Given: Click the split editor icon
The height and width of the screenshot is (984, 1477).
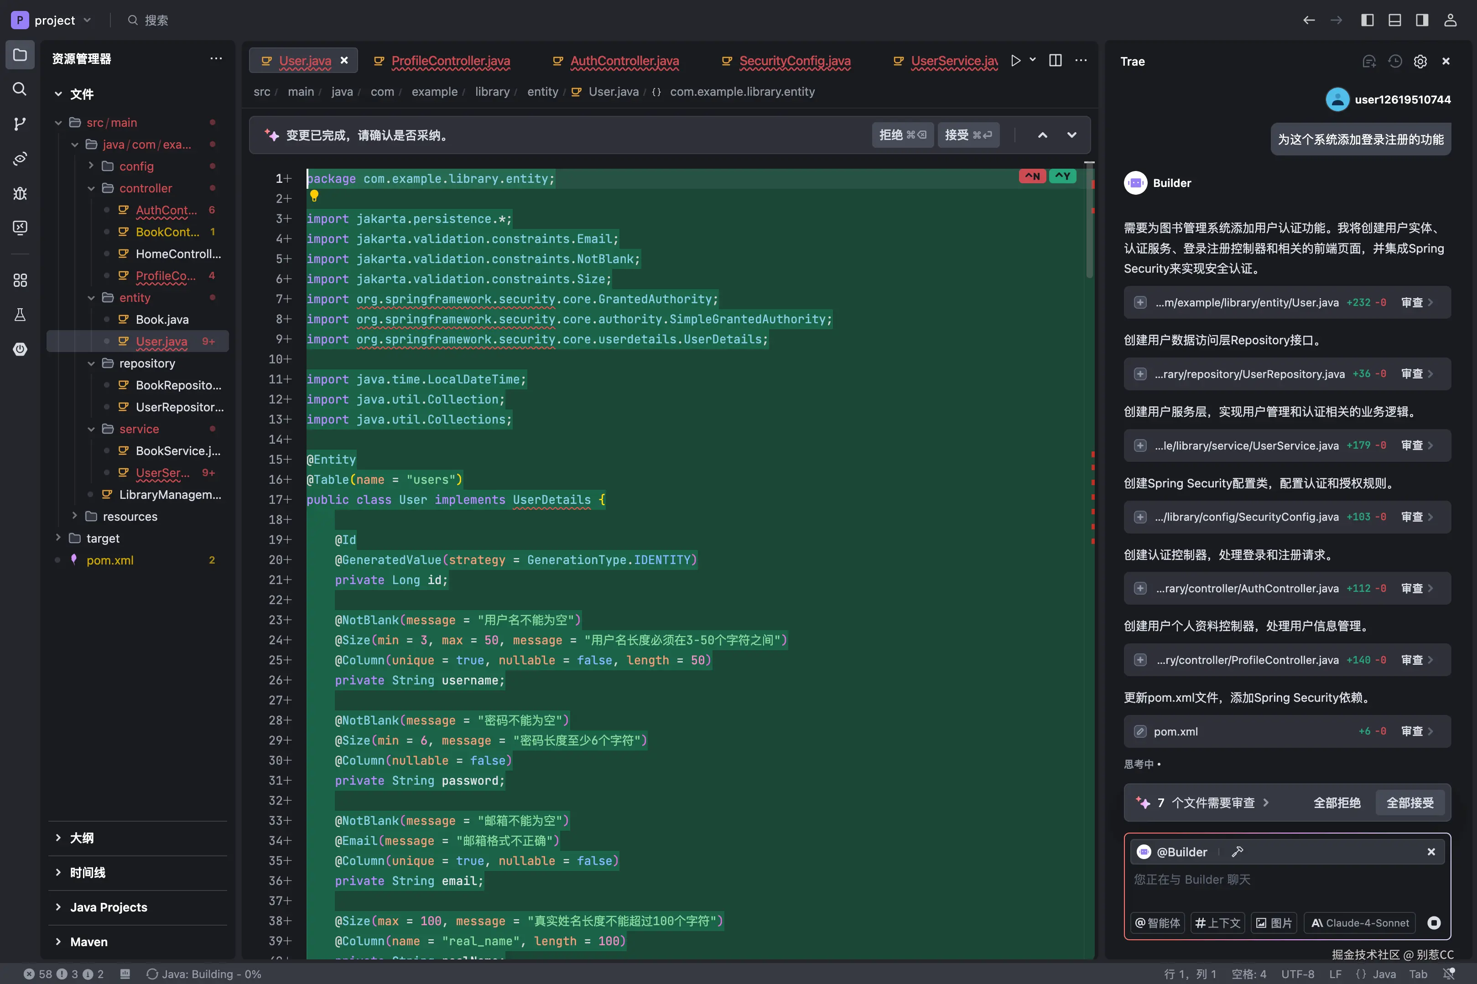Looking at the screenshot, I should 1055,60.
